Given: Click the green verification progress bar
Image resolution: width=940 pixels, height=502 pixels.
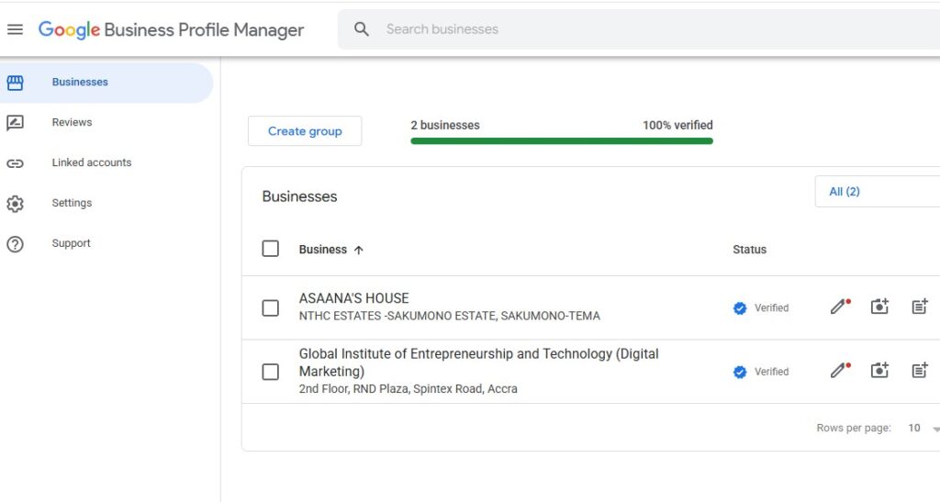Looking at the screenshot, I should (562, 141).
